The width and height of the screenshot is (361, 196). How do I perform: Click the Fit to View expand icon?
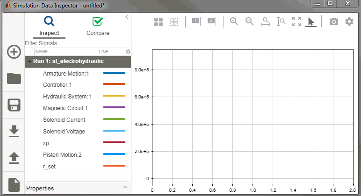coord(296,21)
